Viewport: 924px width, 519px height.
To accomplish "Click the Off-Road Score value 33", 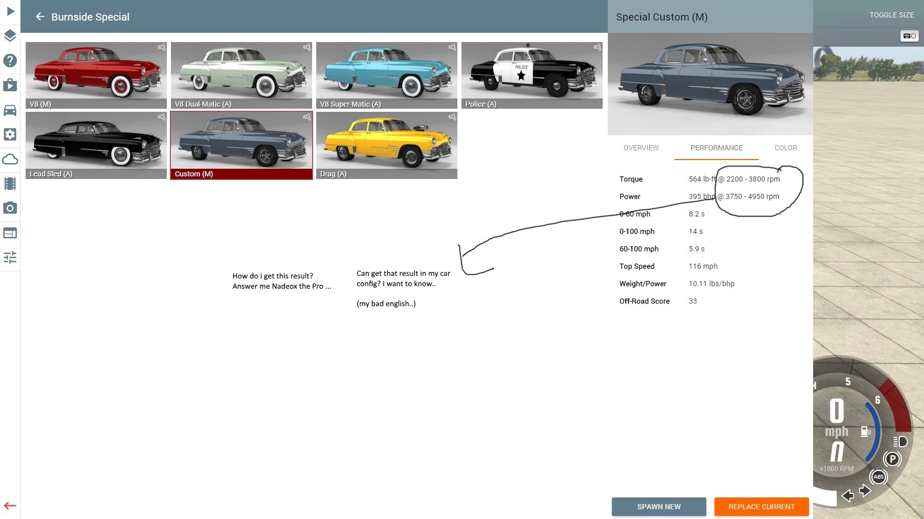I will (x=693, y=301).
